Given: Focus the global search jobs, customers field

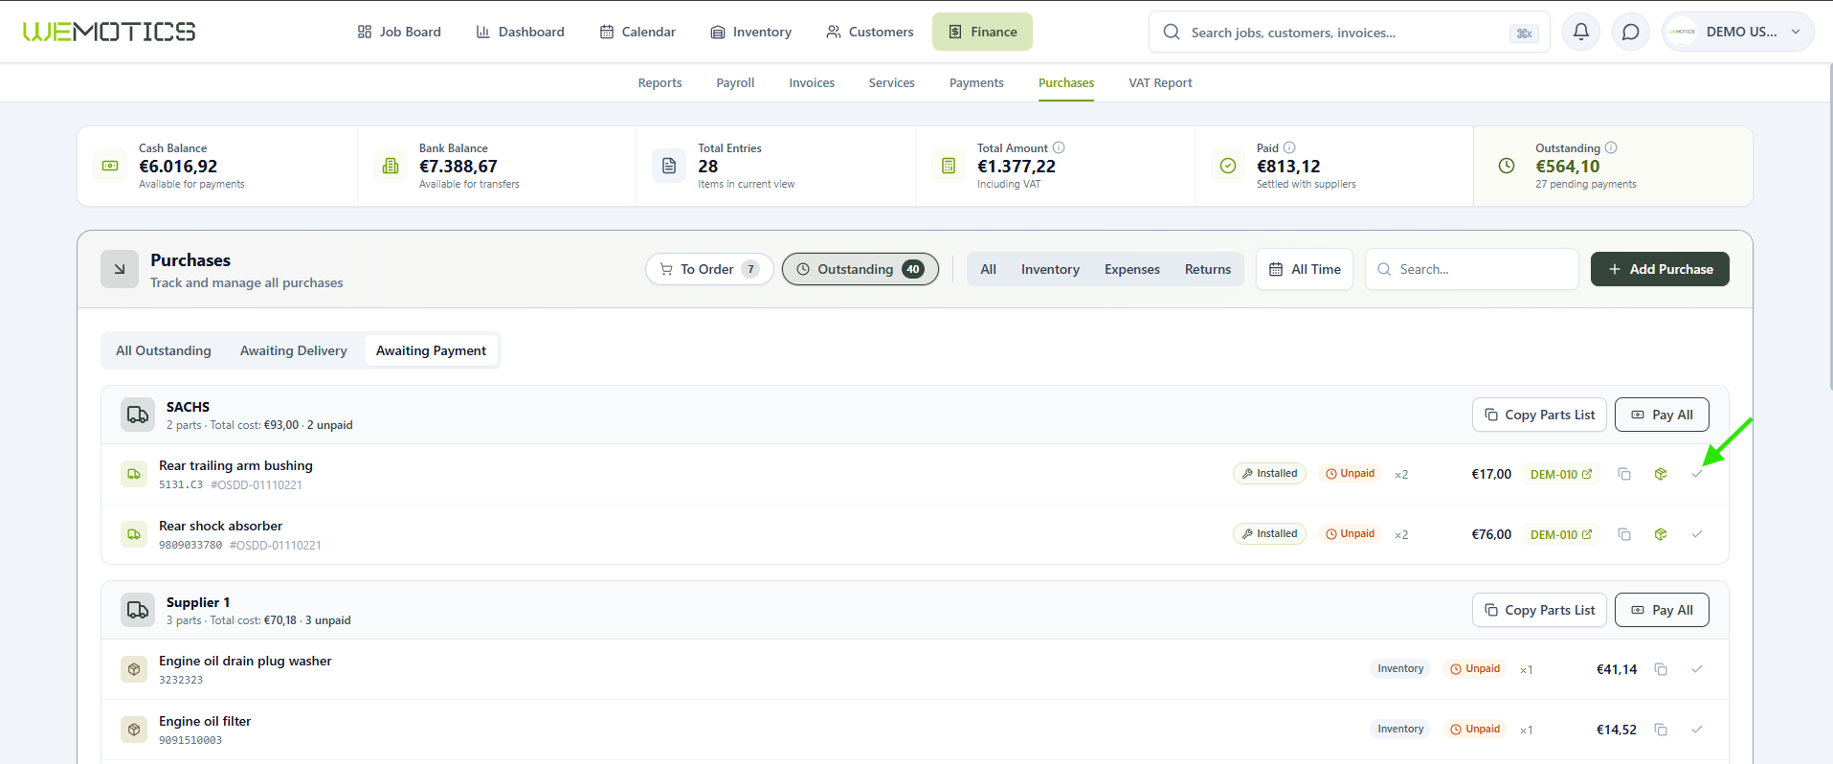Looking at the screenshot, I should click(x=1349, y=33).
